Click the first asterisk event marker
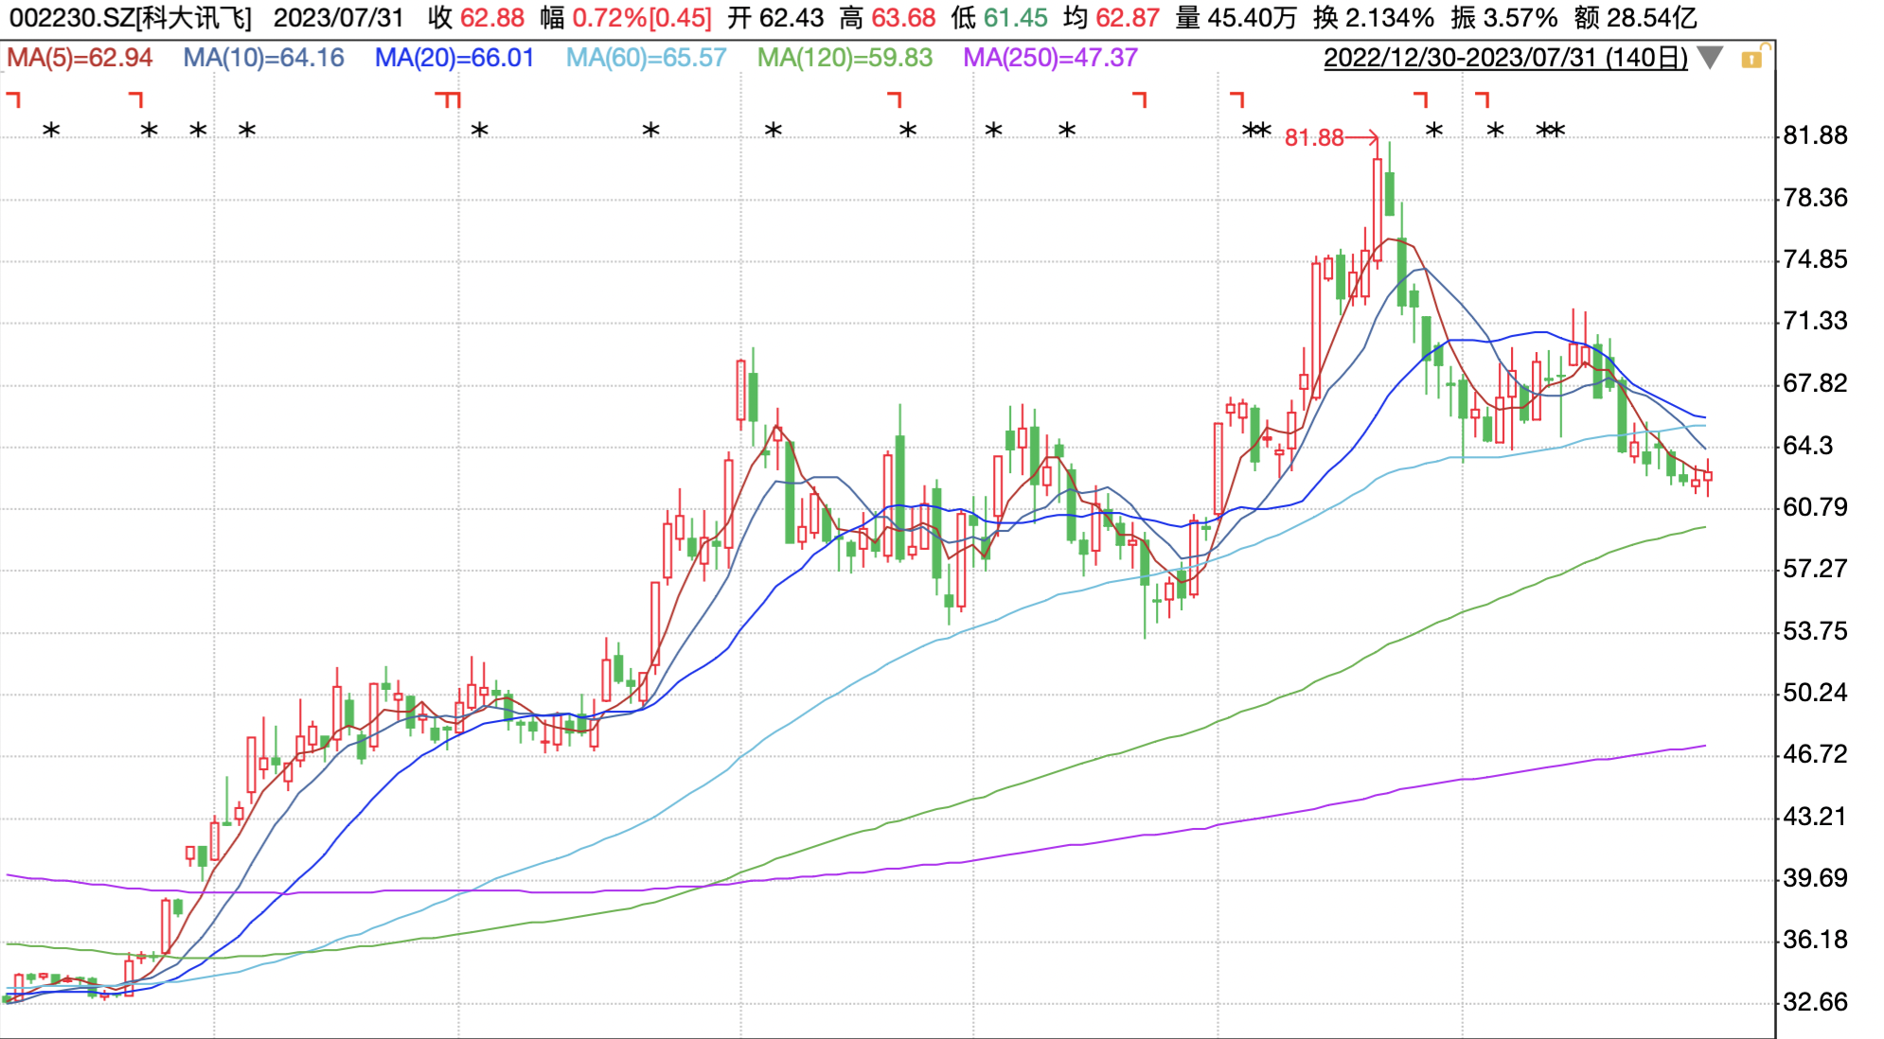 (52, 131)
